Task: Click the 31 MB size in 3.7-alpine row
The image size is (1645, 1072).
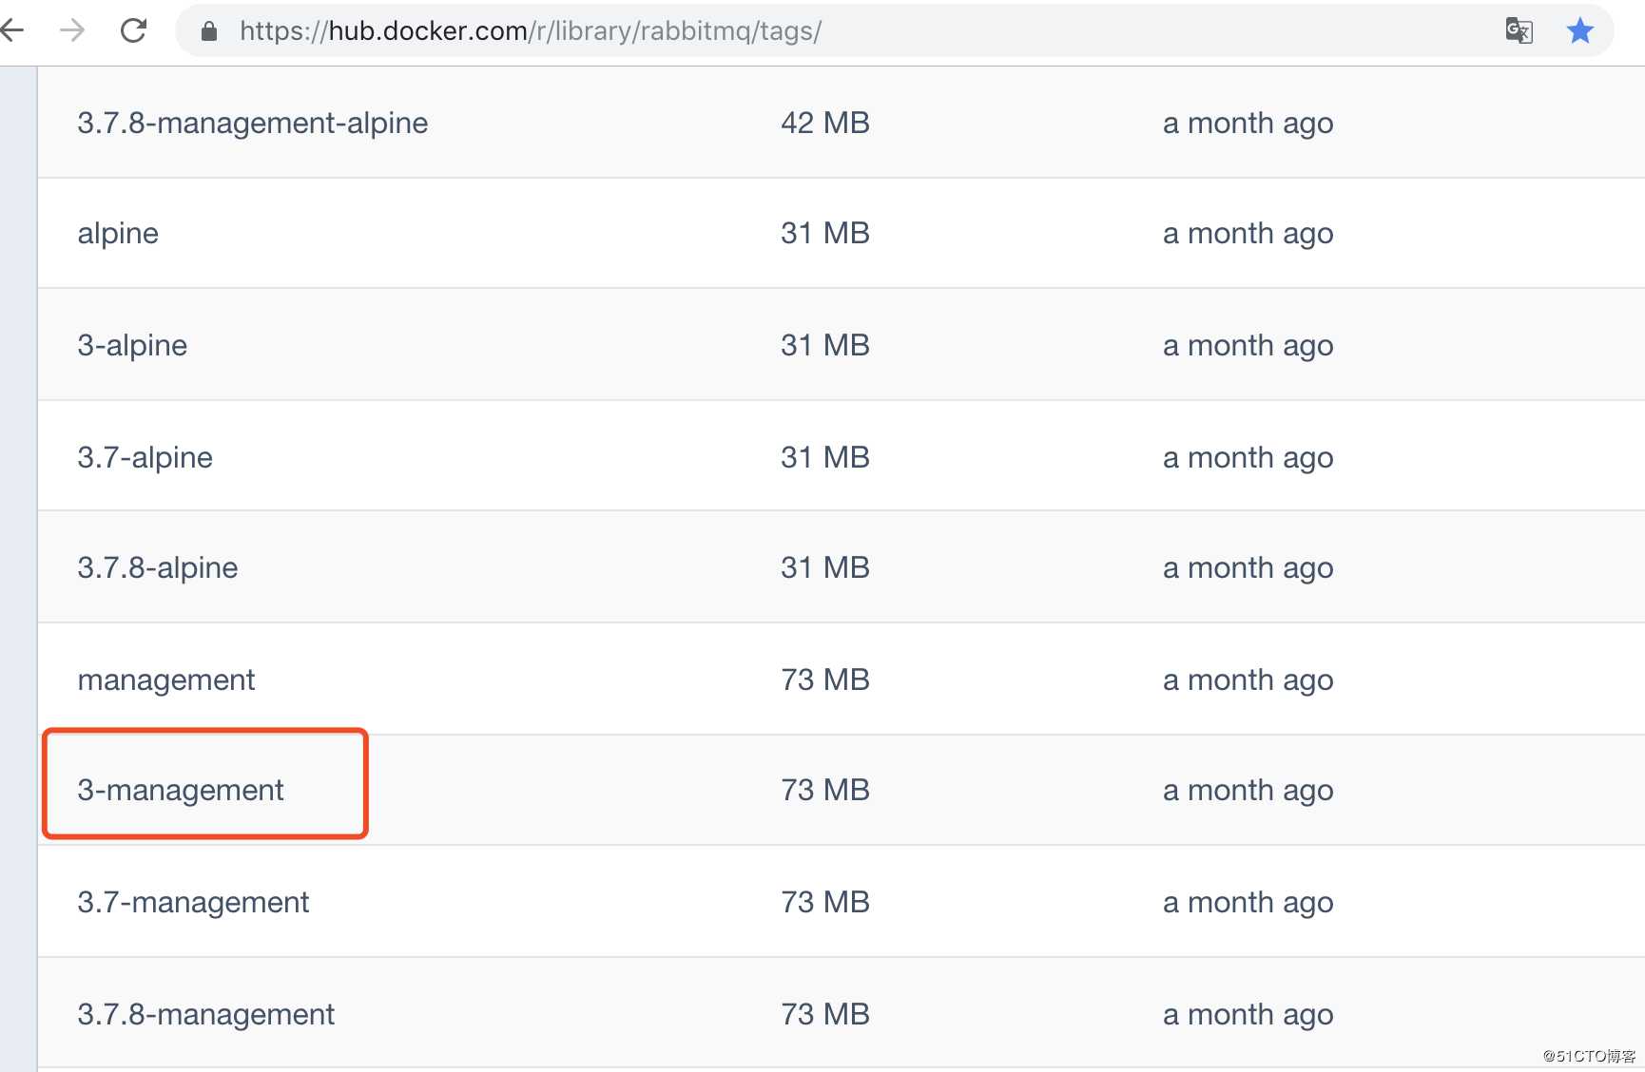Action: [x=825, y=457]
